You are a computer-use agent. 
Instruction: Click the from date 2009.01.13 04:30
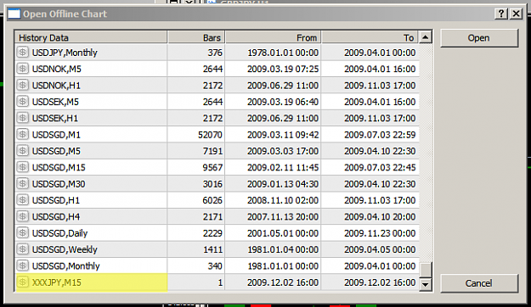coord(283,184)
